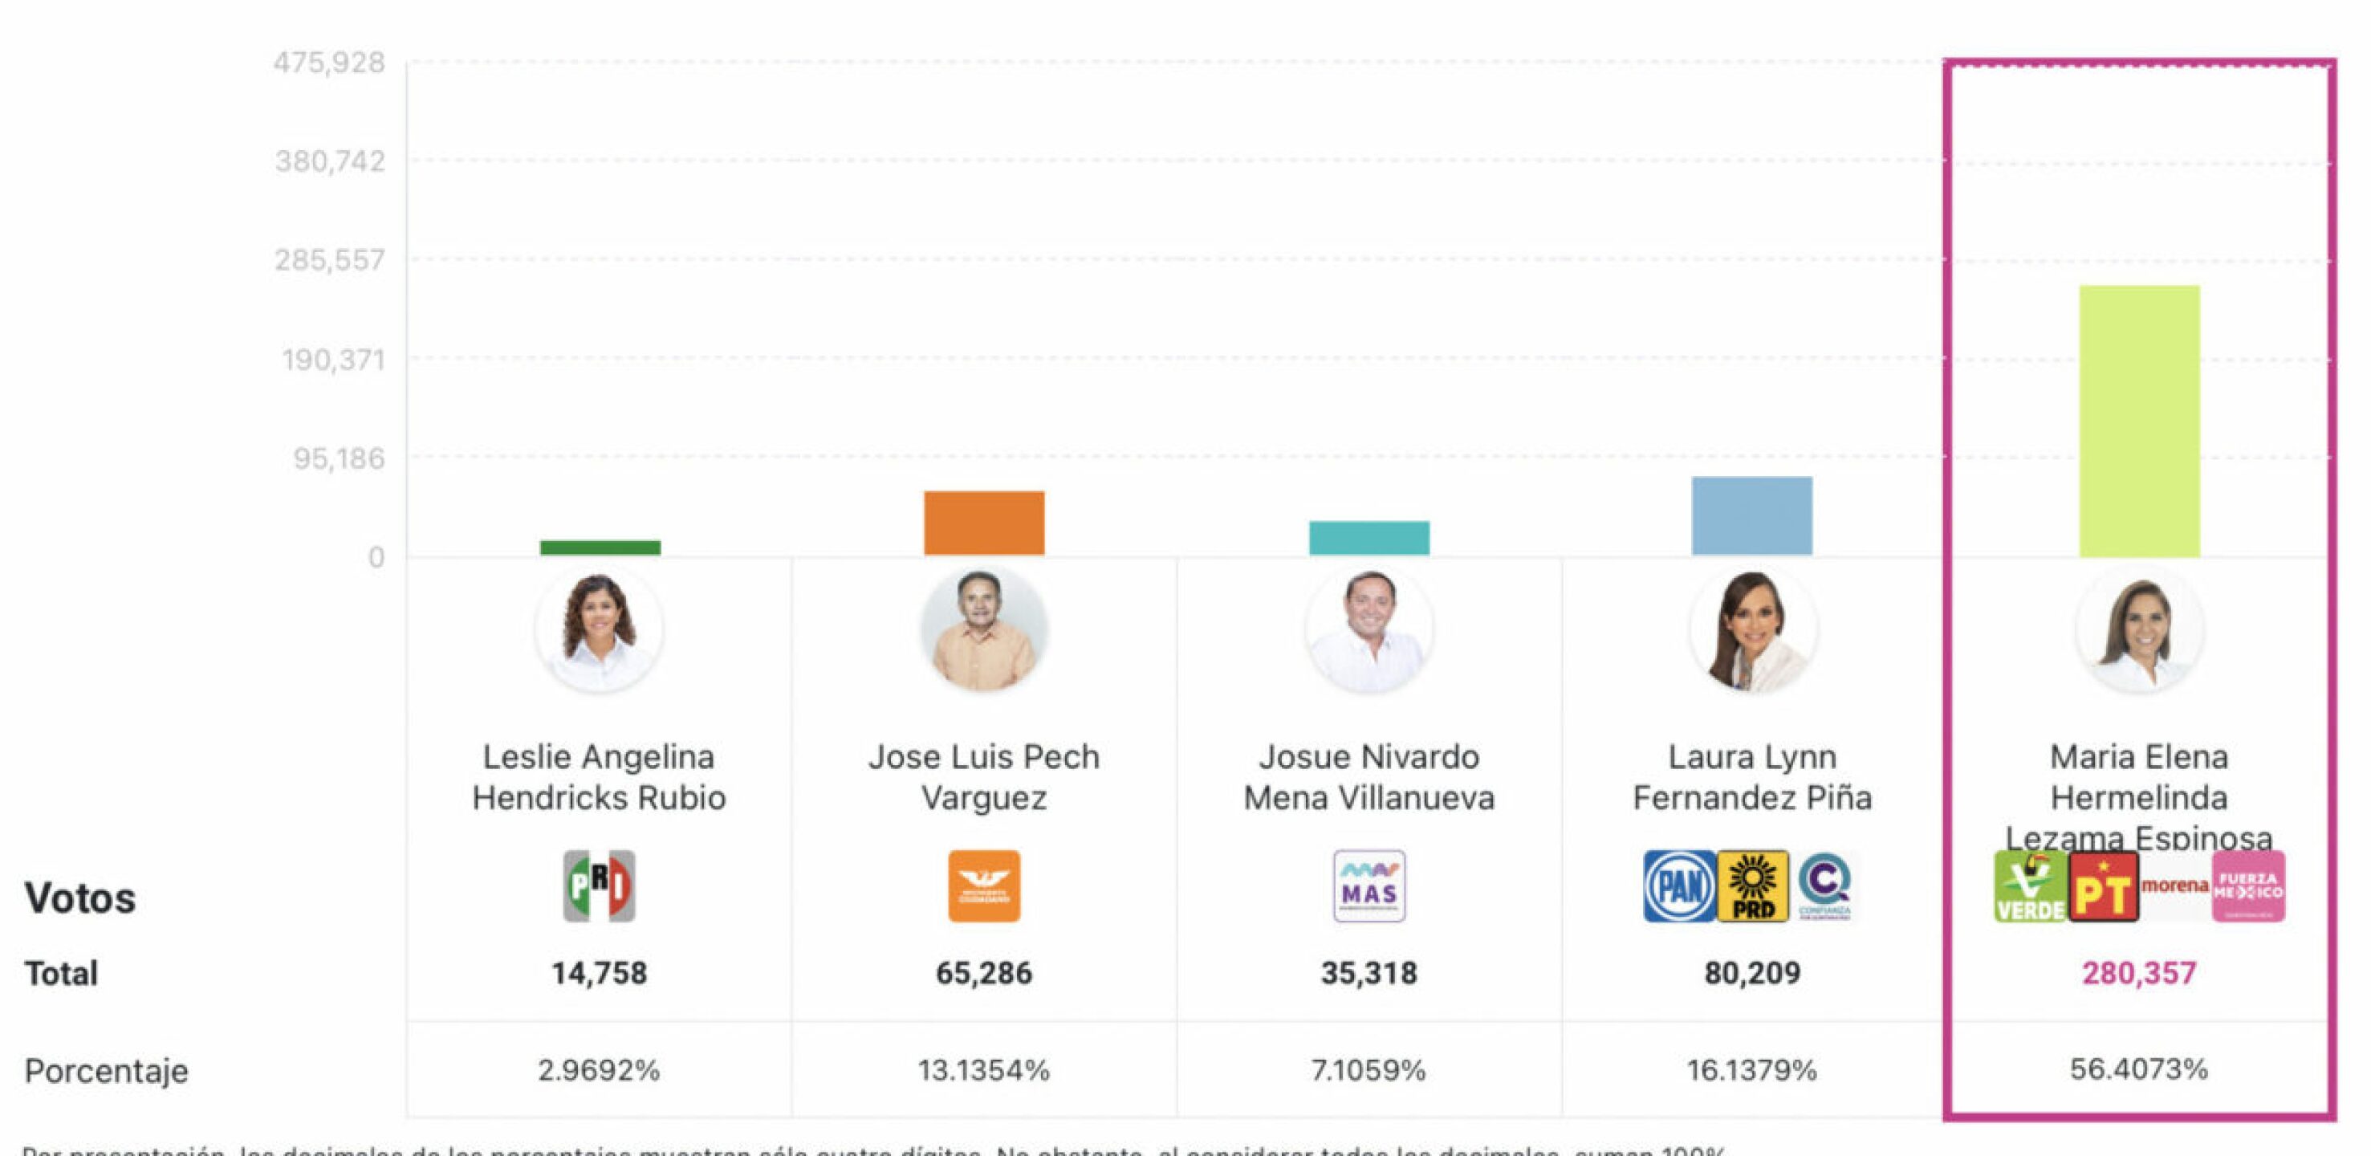Click Jose Luis Pech Varguez's photo
2371x1156 pixels.
tap(984, 630)
